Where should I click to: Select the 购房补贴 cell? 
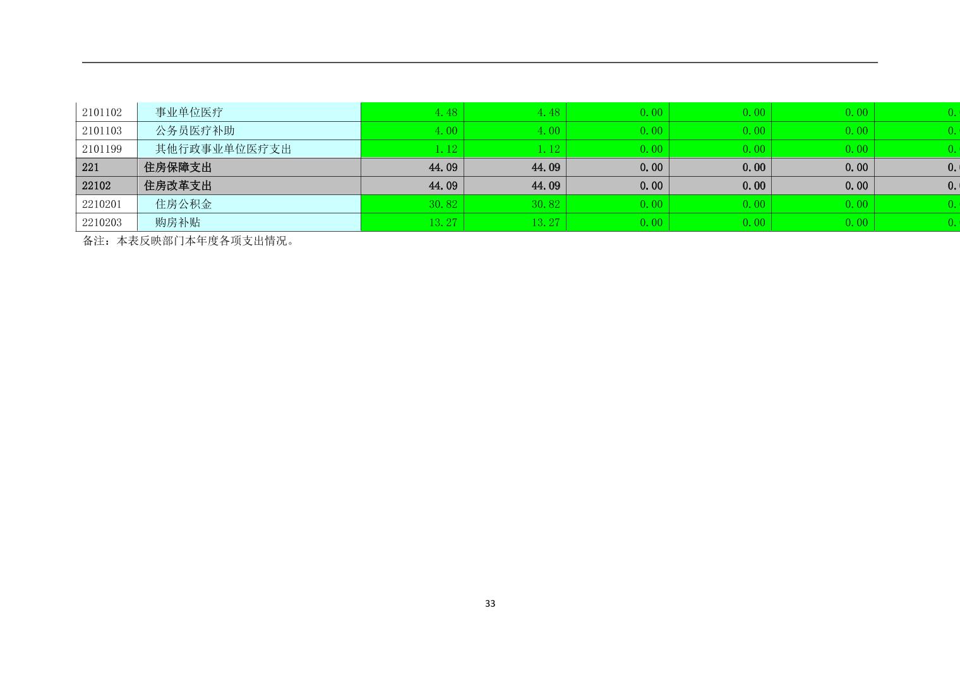pyautogui.click(x=178, y=222)
